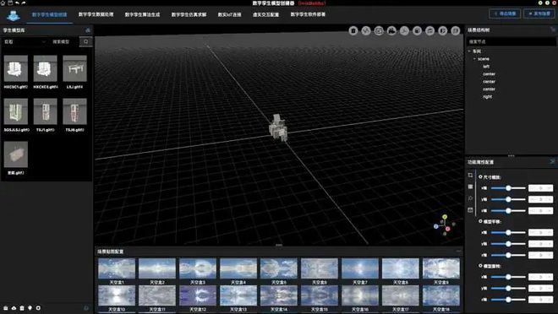Click the trash icon in bottom-left status bar
The height and width of the screenshot is (314, 558).
coord(22,308)
